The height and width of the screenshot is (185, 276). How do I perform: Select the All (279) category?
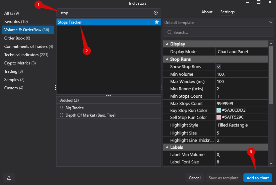[11, 13]
